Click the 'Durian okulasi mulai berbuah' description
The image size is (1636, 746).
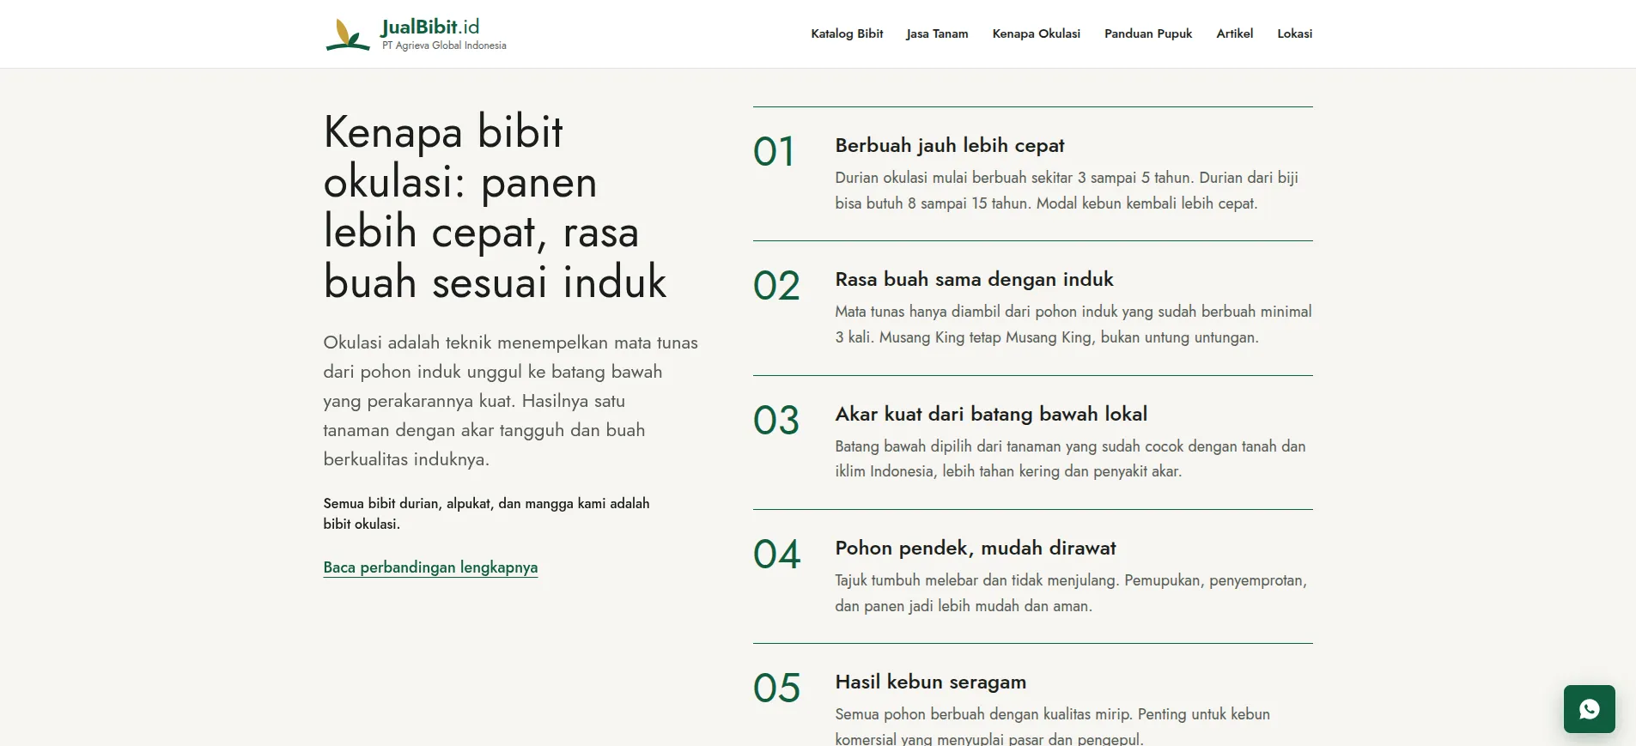click(x=1067, y=191)
